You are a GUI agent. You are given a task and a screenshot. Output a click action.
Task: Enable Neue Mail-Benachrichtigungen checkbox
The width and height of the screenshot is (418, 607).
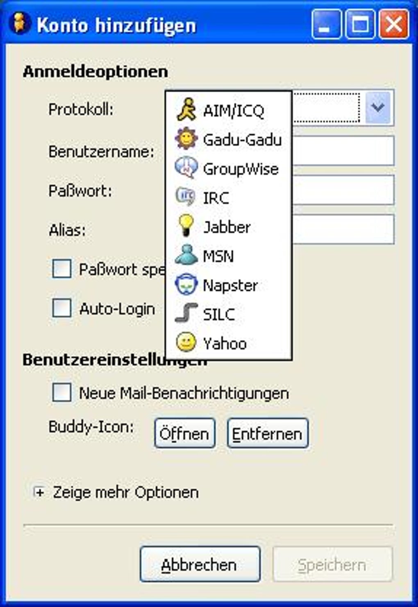pos(62,392)
